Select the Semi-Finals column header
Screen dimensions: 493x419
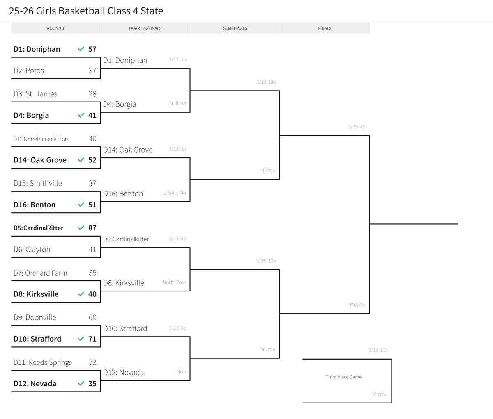click(235, 28)
